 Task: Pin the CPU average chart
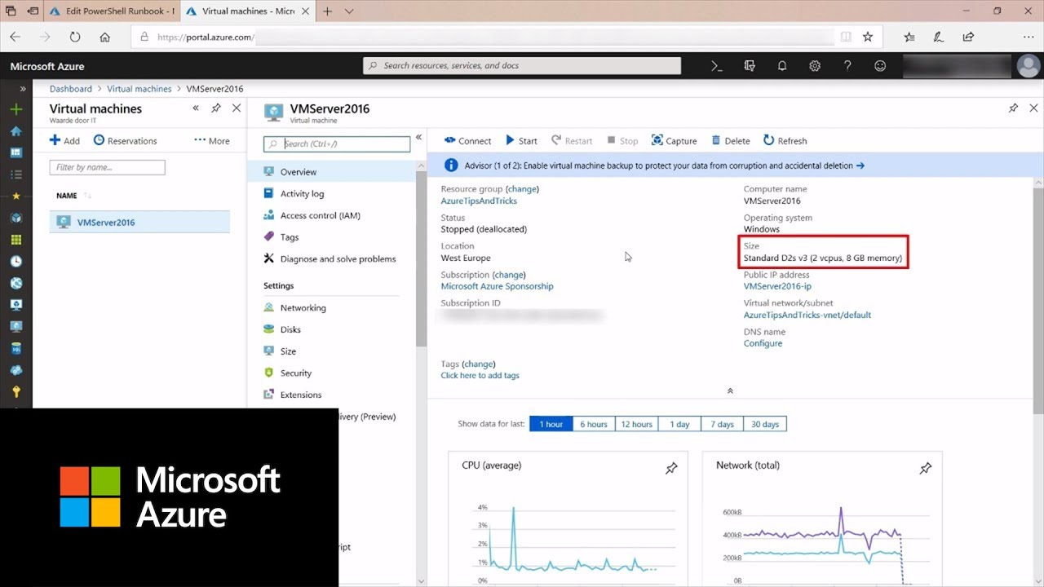[x=671, y=468]
